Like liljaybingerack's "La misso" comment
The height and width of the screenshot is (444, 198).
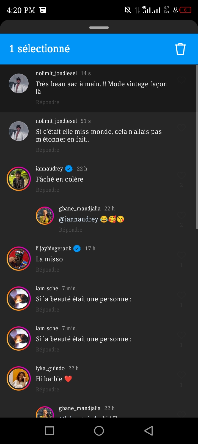point(181,255)
